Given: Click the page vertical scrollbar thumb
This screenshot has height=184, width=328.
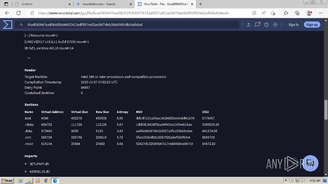Looking at the screenshot, I should 326,110.
